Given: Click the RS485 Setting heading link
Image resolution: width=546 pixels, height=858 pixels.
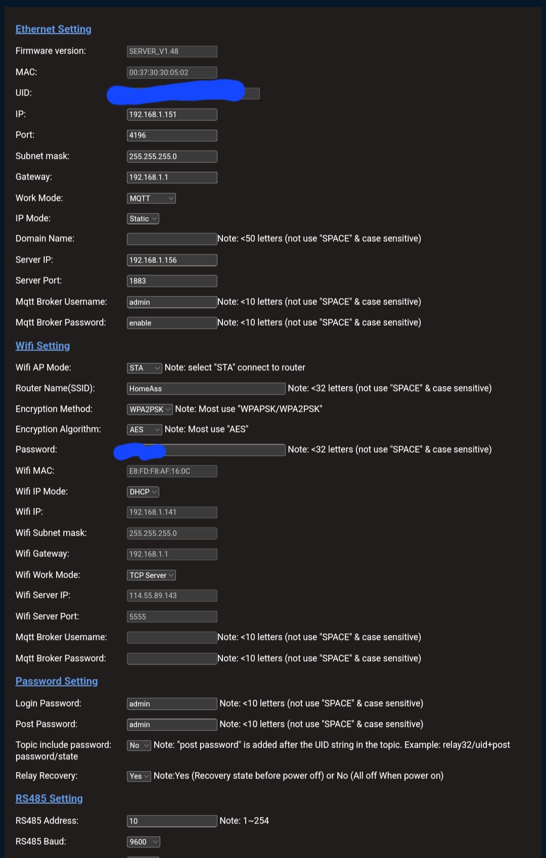Looking at the screenshot, I should coord(49,799).
